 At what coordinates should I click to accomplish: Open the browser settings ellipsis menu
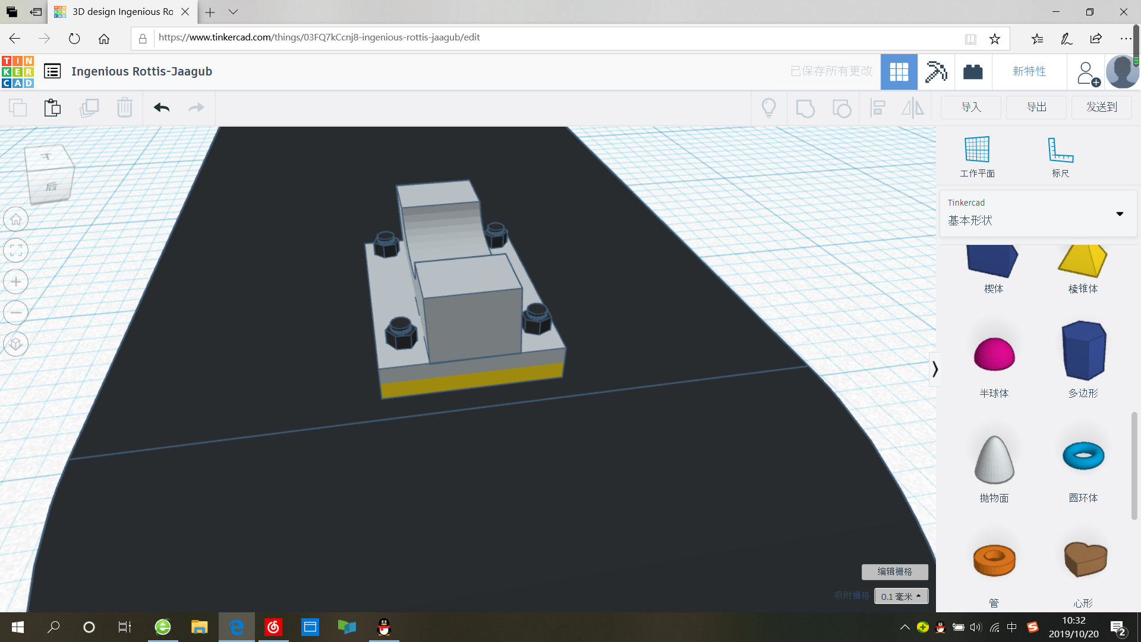(1126, 39)
